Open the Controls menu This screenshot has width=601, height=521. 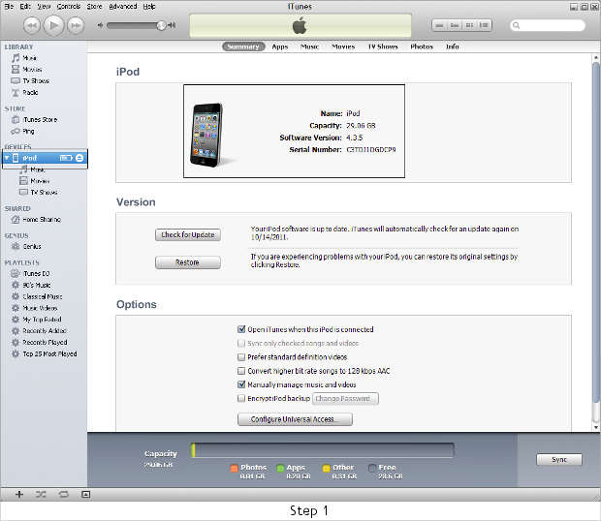tap(69, 6)
